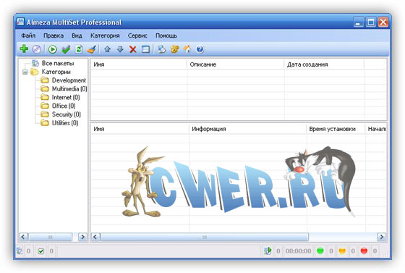Toggle the checkmark status bar indicator
The width and height of the screenshot is (405, 273).
pos(40,251)
